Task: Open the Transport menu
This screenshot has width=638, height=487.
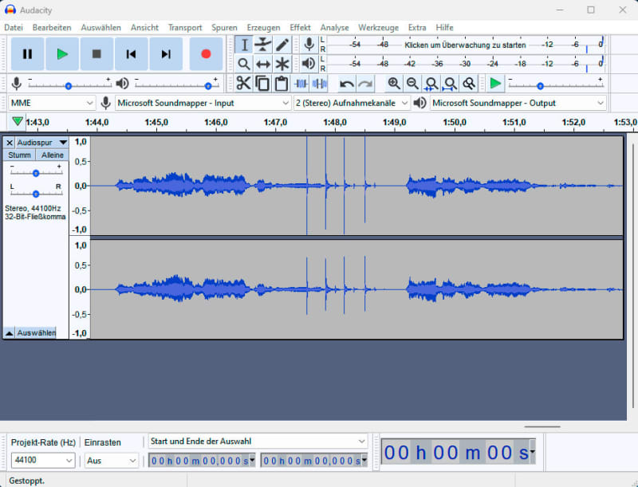Action: click(185, 28)
